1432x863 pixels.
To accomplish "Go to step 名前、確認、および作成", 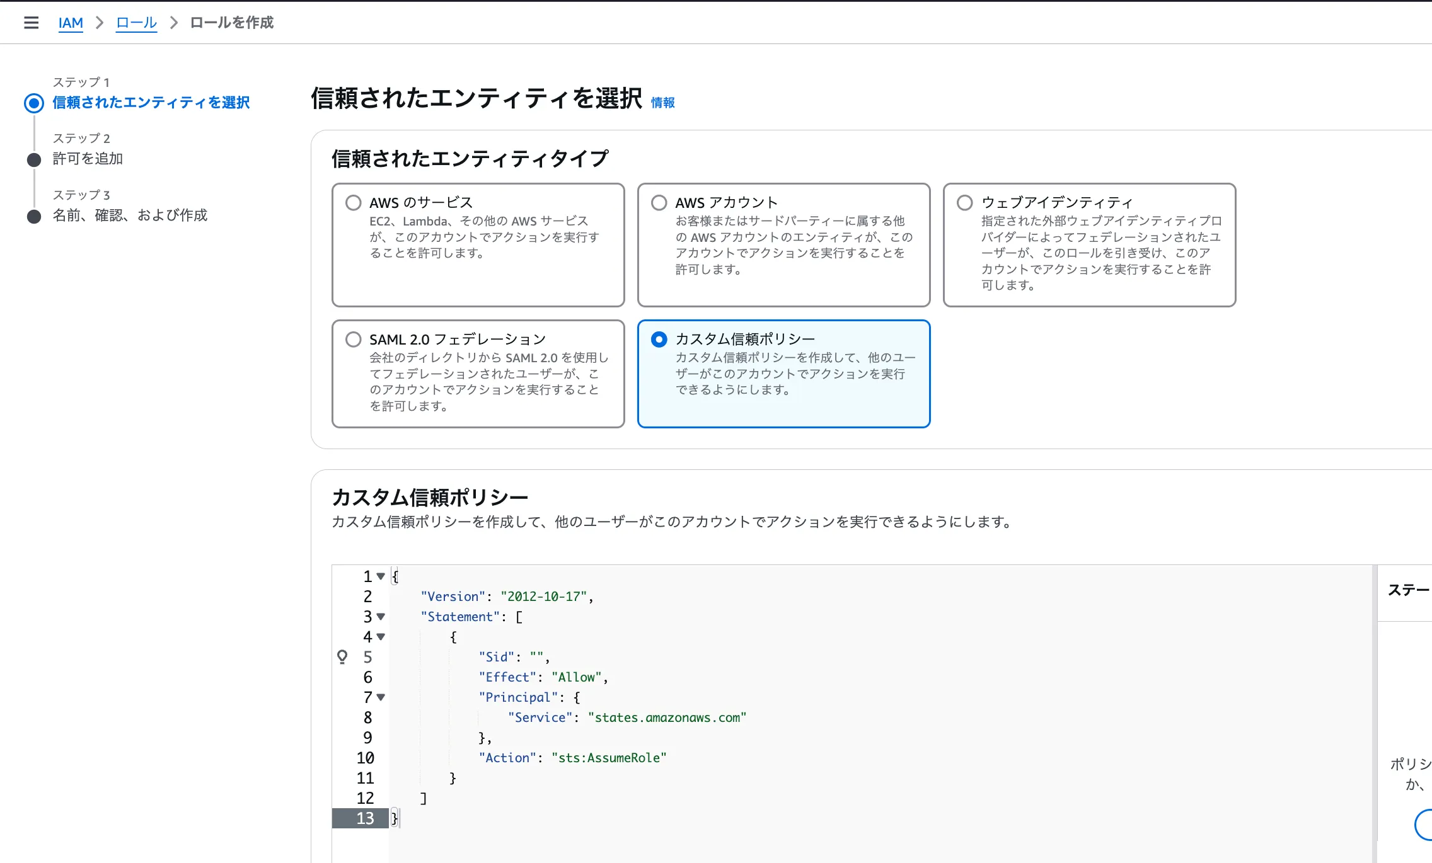I will coord(130,215).
